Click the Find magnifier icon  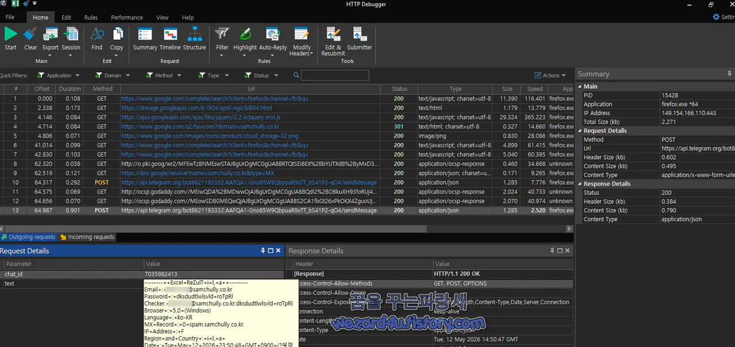click(x=97, y=34)
